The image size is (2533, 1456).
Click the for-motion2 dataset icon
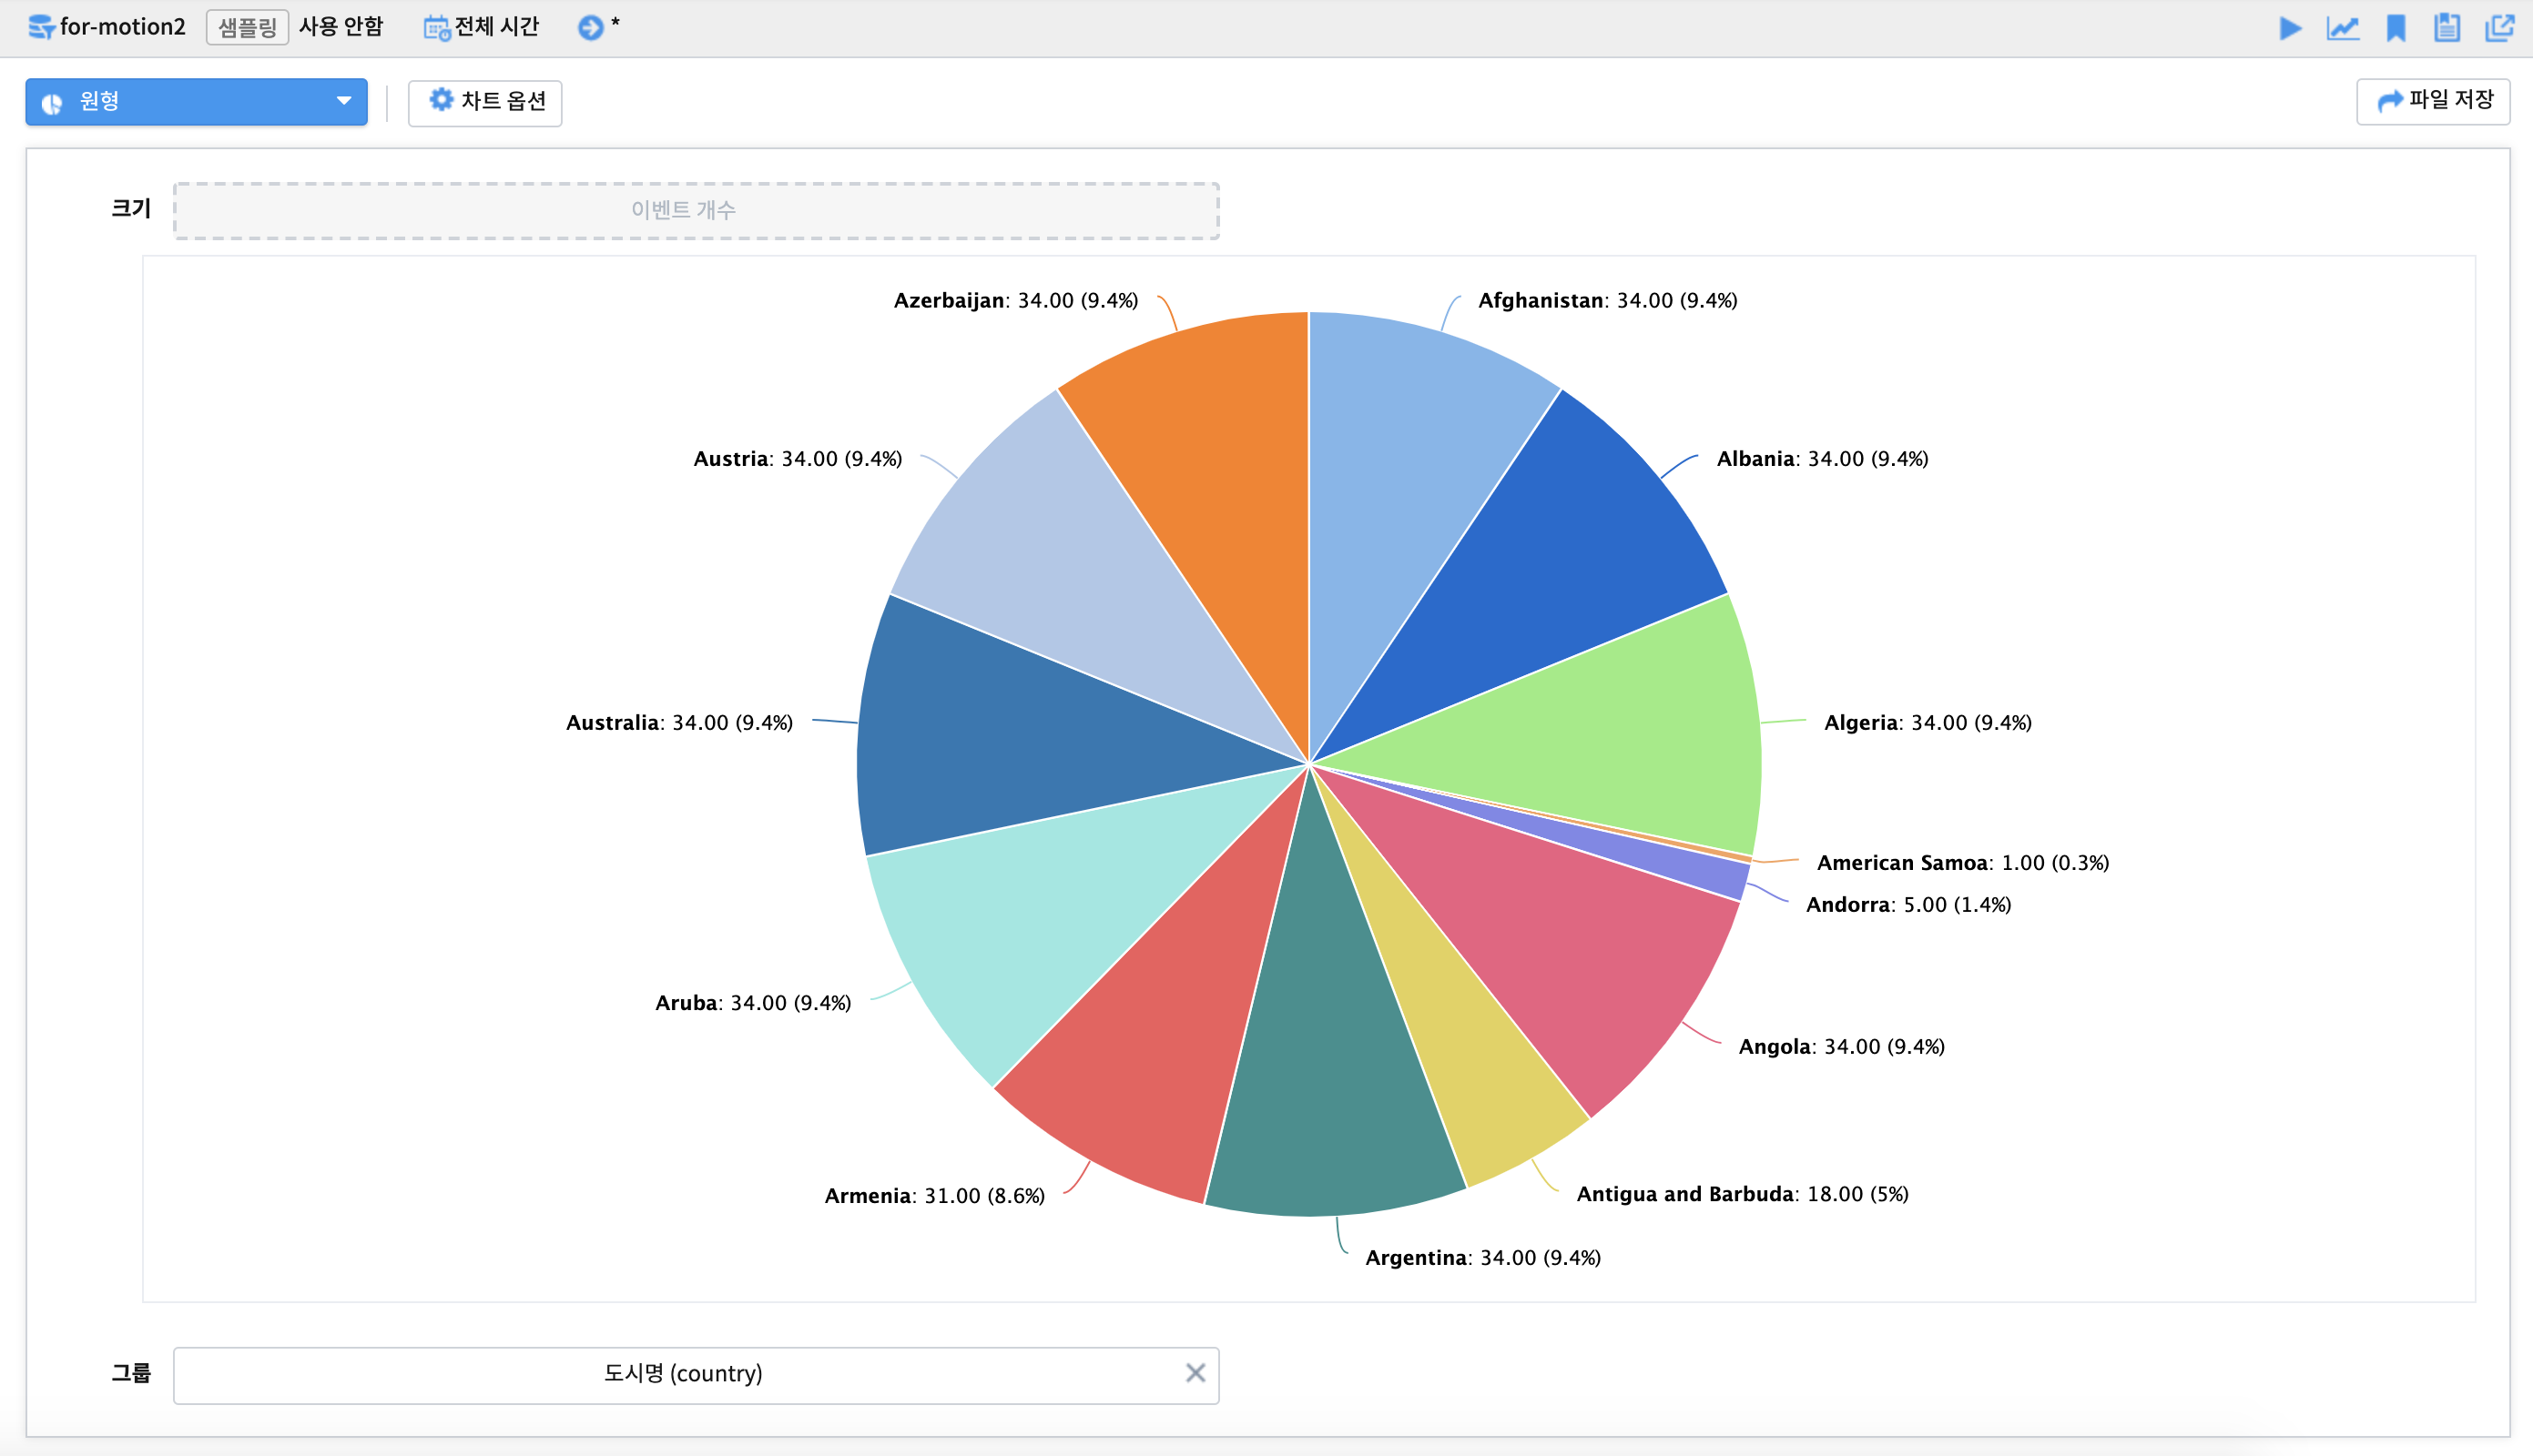(41, 27)
